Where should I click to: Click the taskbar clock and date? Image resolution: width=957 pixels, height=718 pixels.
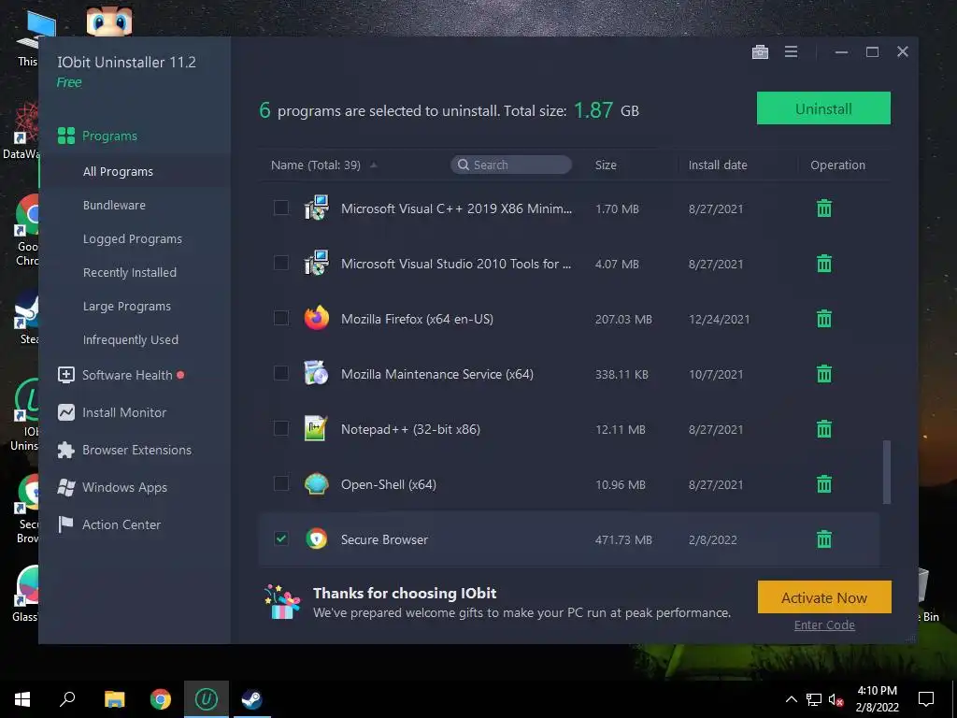coord(877,699)
